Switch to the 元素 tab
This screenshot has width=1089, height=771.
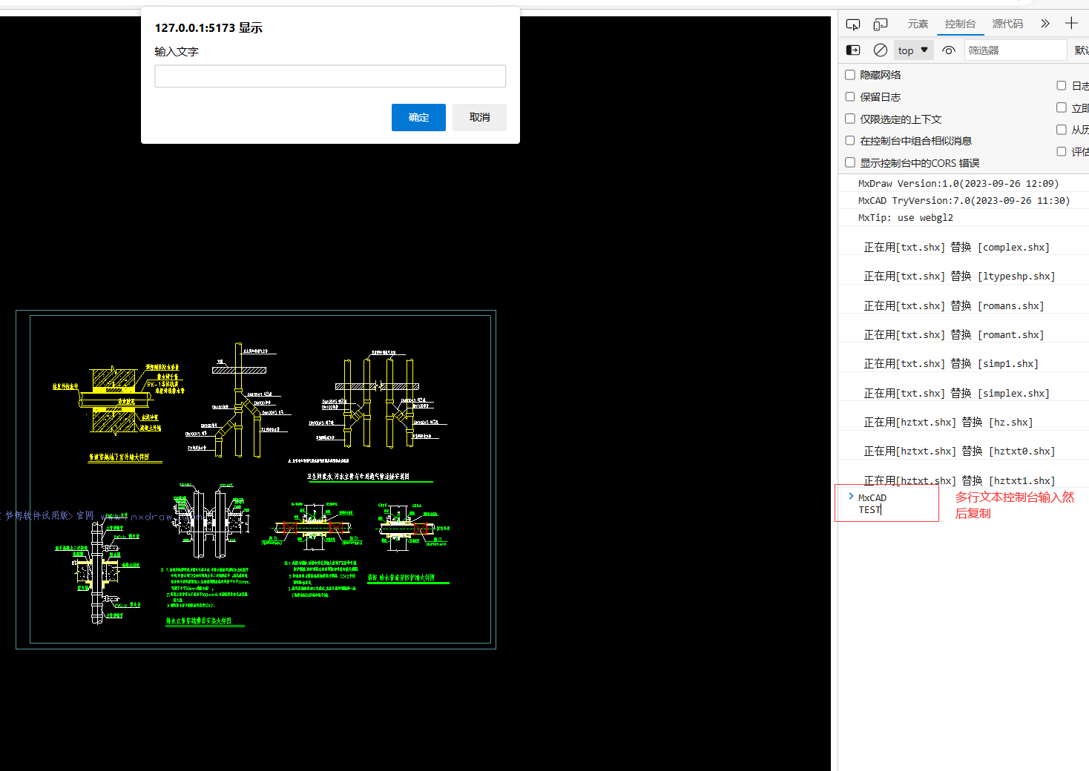(x=918, y=23)
